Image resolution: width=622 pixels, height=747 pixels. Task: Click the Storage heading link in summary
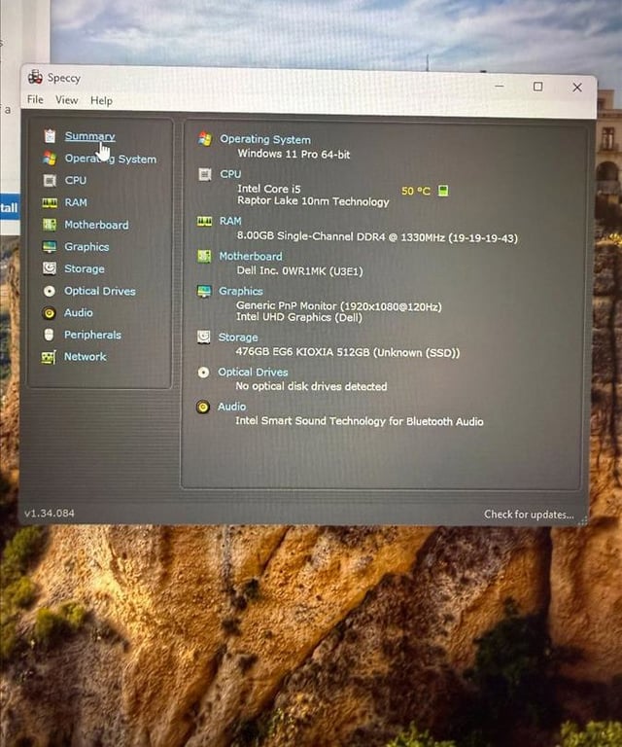pos(238,338)
